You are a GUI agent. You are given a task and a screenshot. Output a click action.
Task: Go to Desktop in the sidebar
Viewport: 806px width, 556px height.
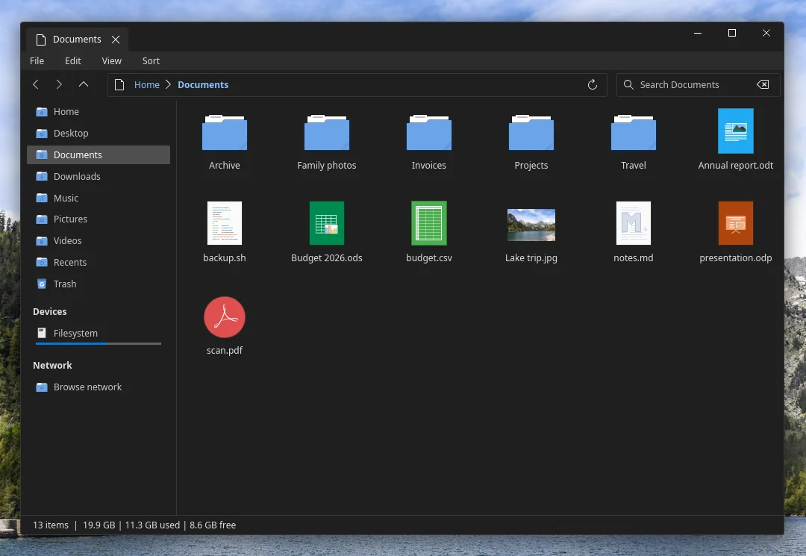pyautogui.click(x=99, y=133)
